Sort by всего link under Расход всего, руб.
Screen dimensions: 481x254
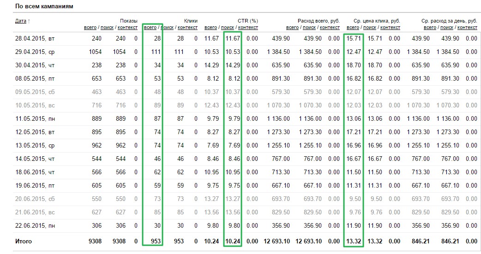(x=292, y=27)
